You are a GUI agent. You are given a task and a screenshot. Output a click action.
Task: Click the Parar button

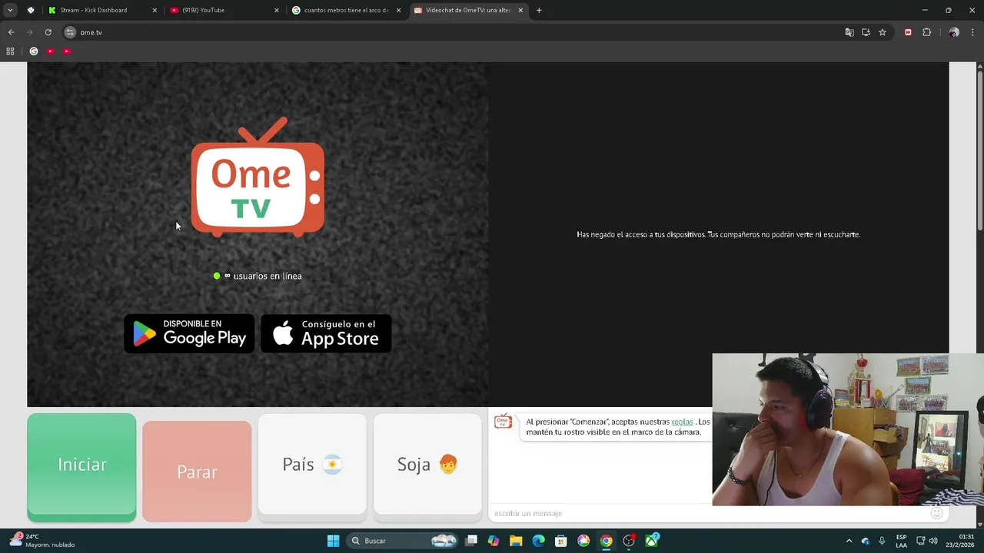point(197,472)
